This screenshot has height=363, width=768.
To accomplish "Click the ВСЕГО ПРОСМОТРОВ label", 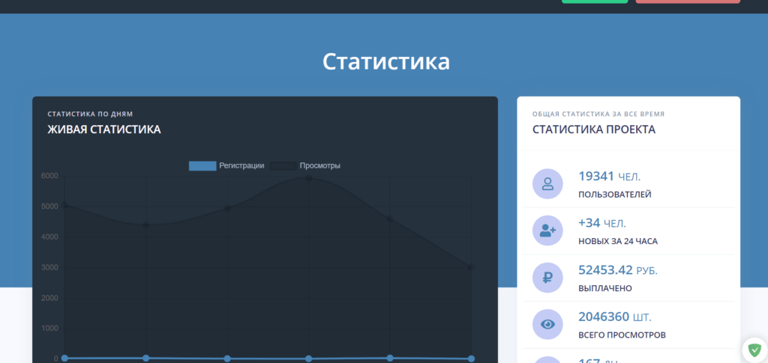I will pyautogui.click(x=622, y=335).
